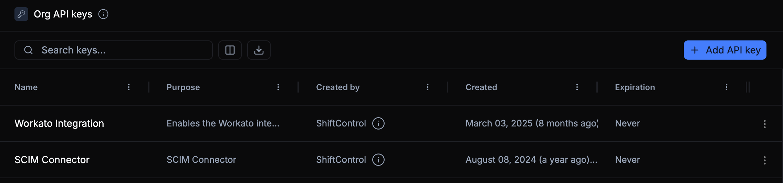This screenshot has width=783, height=183.
Task: Open the Created column options menu
Action: pyautogui.click(x=577, y=87)
